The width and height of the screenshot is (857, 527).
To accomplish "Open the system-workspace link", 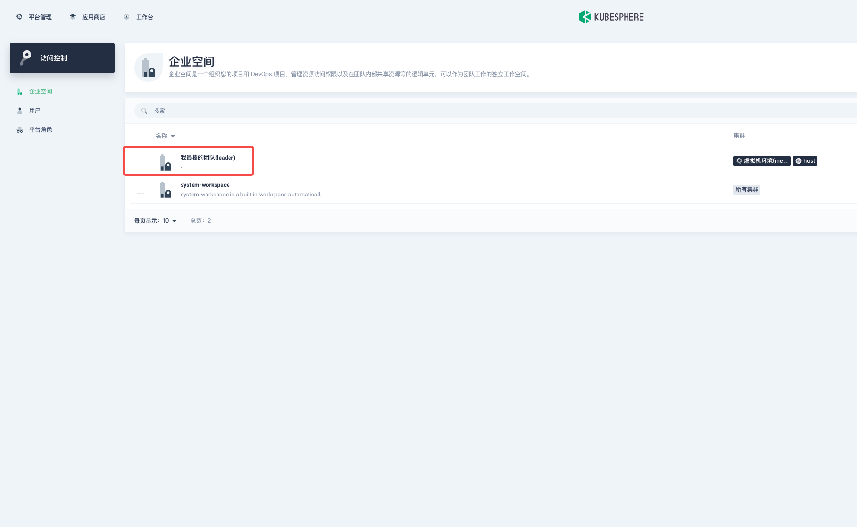I will tap(205, 185).
